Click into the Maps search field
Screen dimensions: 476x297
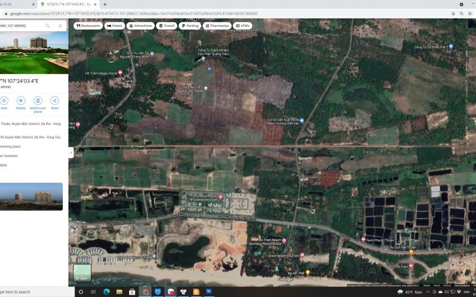click(x=21, y=26)
